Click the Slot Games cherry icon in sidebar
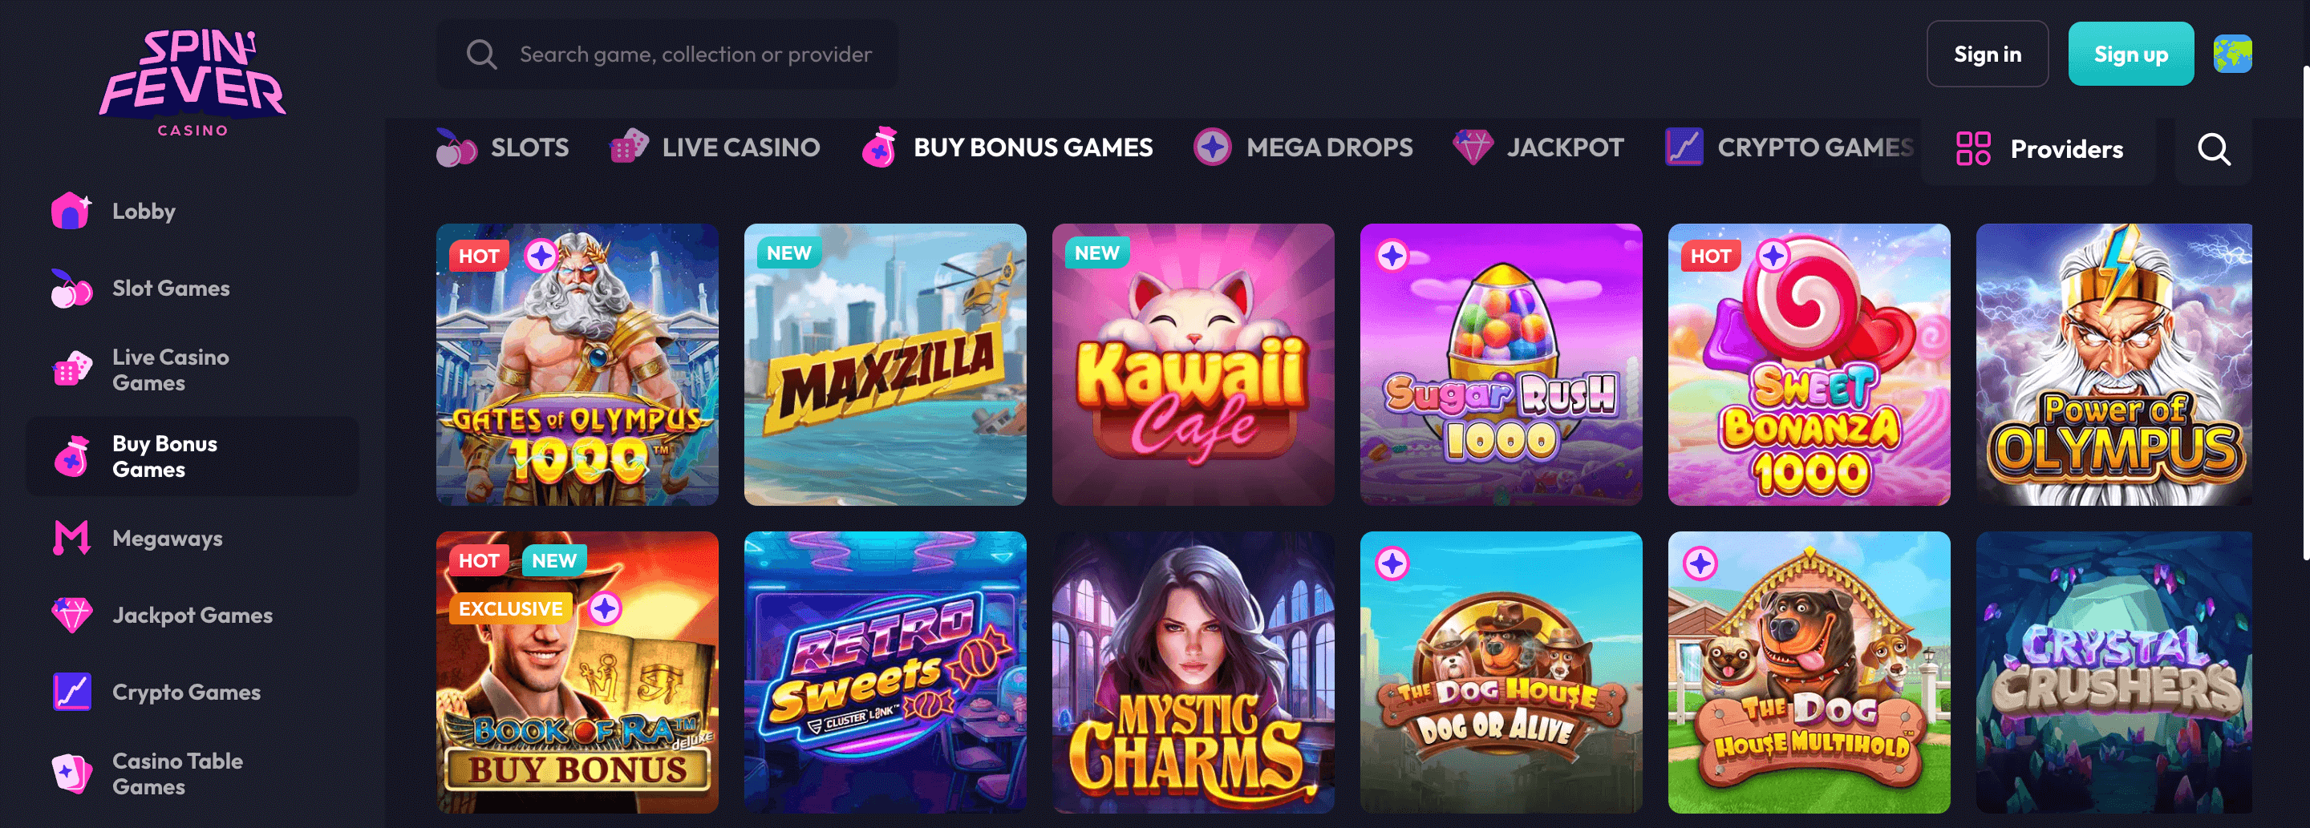The width and height of the screenshot is (2310, 828). [x=71, y=289]
